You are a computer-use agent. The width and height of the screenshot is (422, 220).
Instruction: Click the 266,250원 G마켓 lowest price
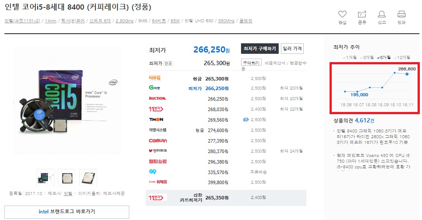tap(217, 88)
